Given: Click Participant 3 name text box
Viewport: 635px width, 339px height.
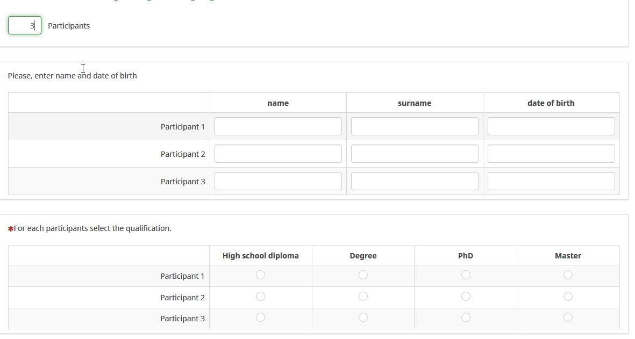Looking at the screenshot, I should point(278,181).
